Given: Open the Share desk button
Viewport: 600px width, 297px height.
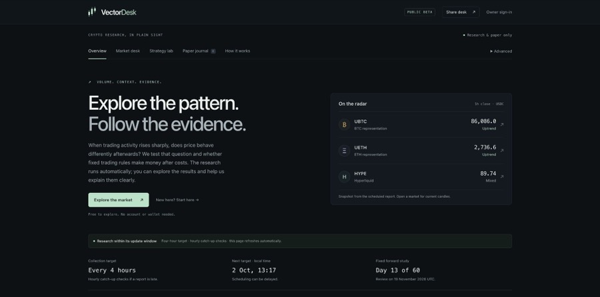Looking at the screenshot, I should click(461, 12).
